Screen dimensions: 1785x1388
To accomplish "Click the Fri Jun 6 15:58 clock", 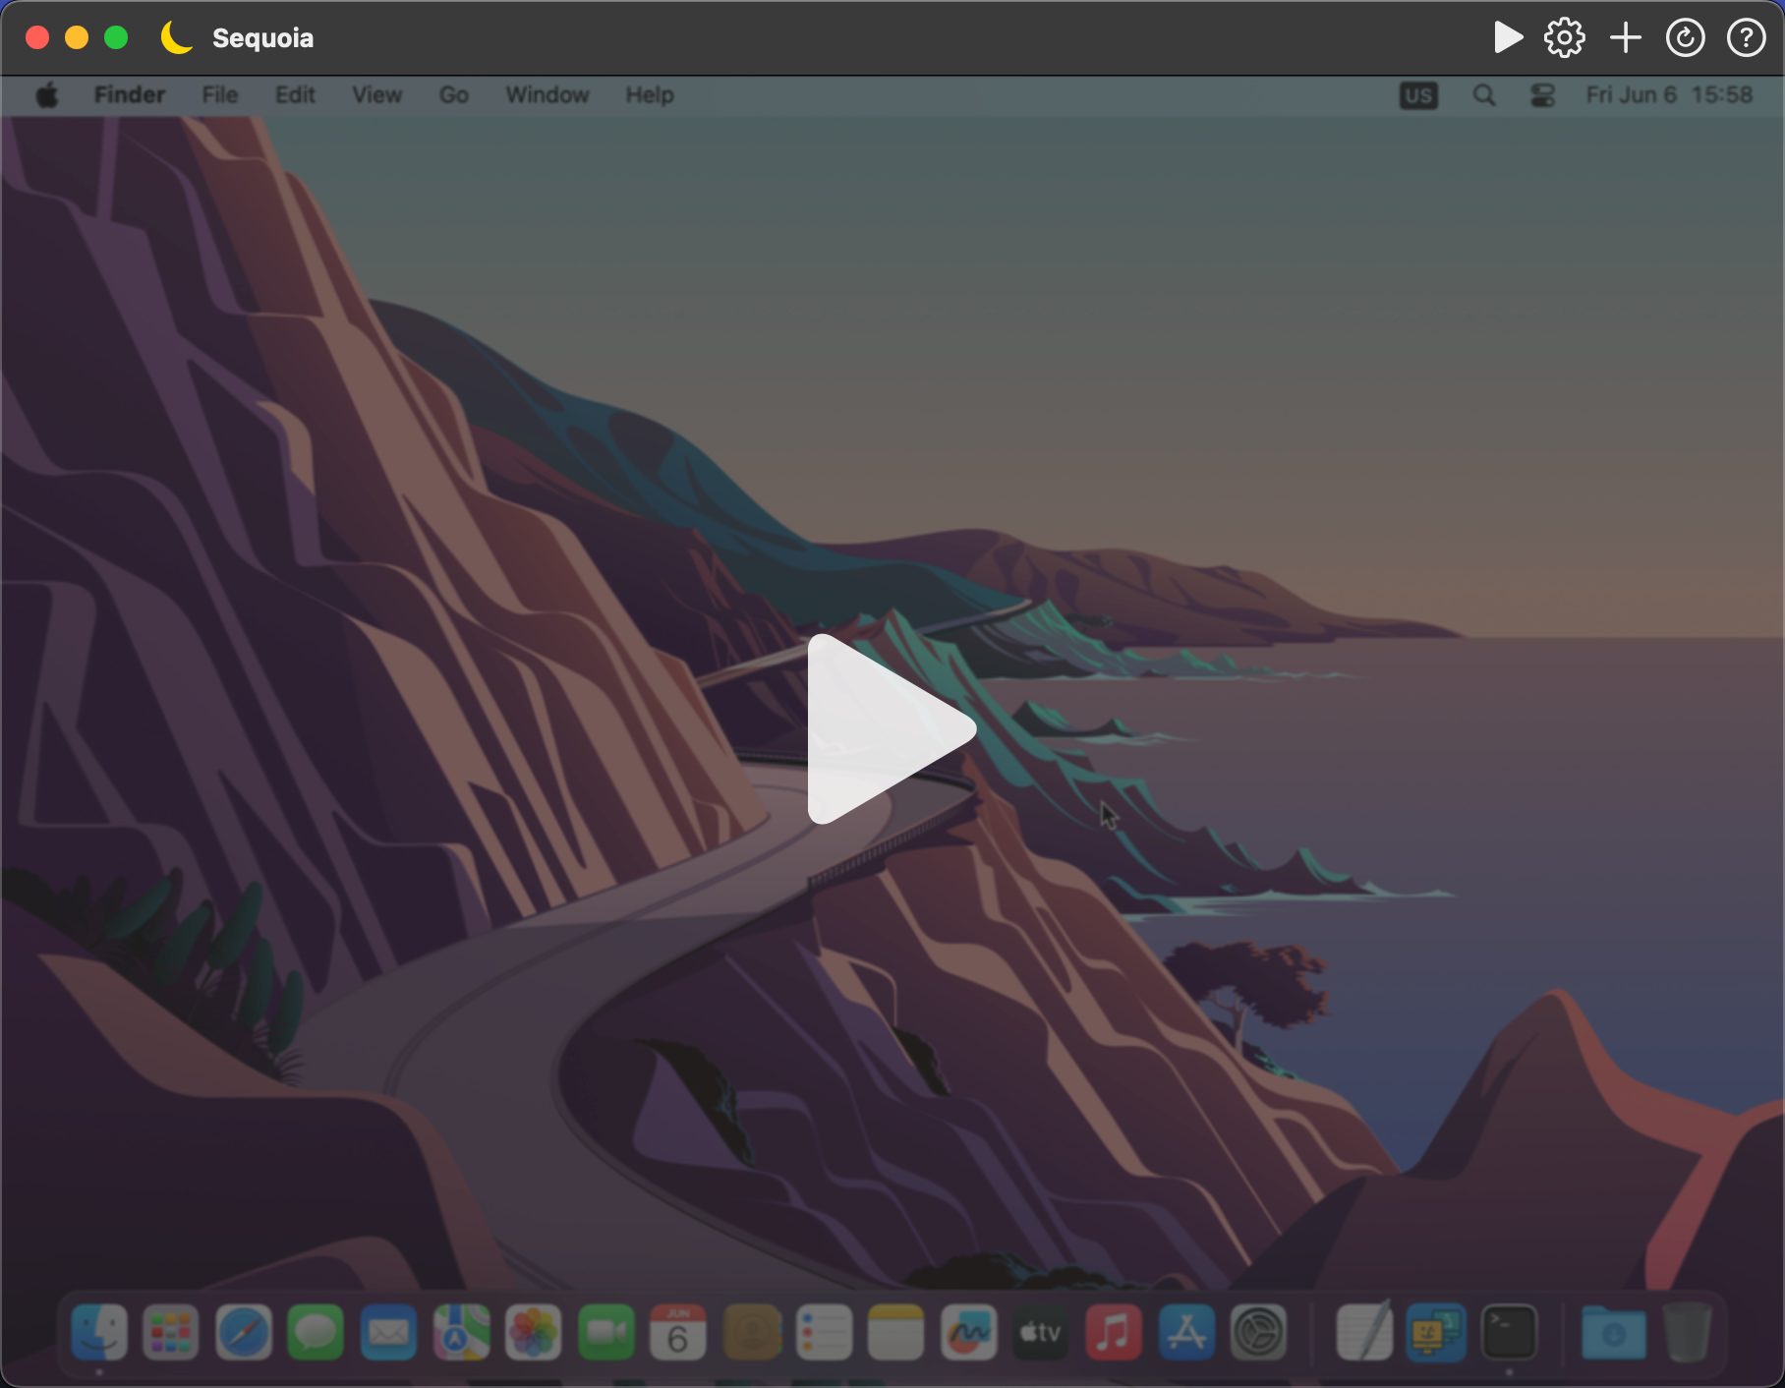I will point(1668,95).
